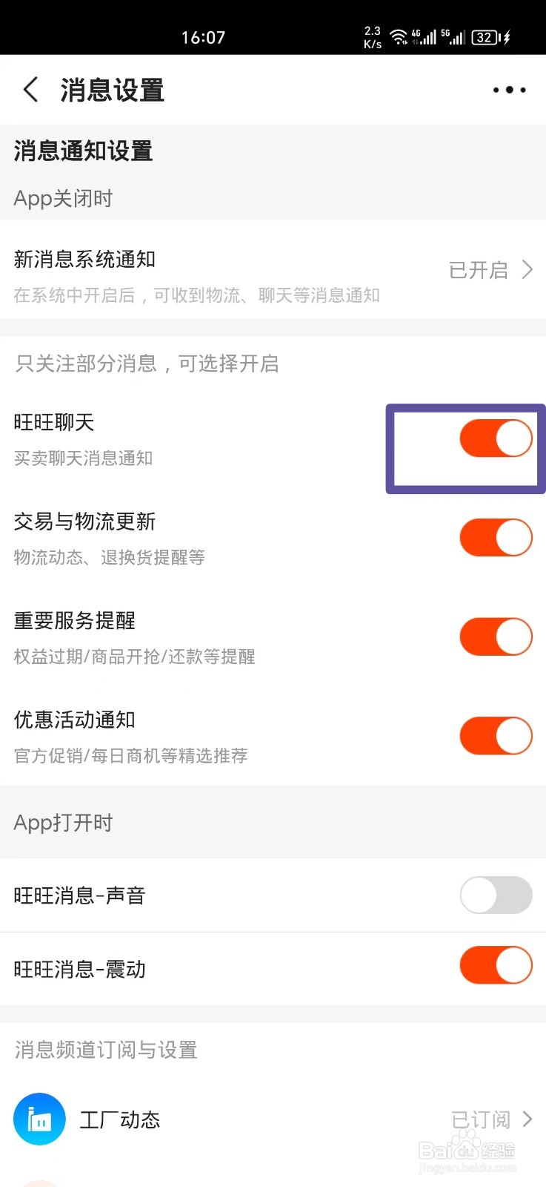Turn off 交易与物流更新 notifications
The image size is (546, 1187).
(496, 538)
